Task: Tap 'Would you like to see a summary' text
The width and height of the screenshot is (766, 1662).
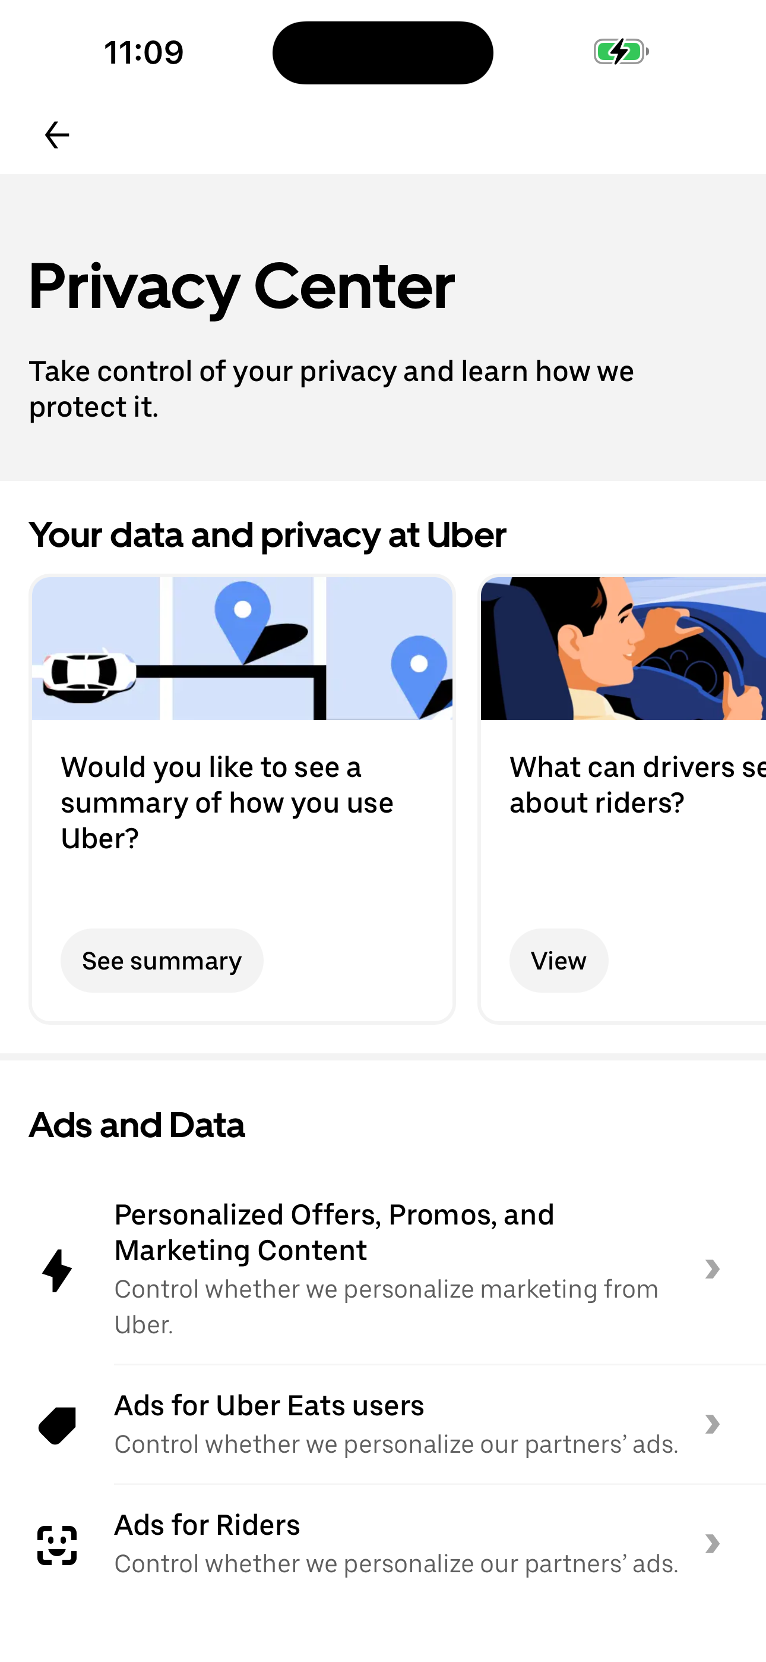Action: coord(227,802)
